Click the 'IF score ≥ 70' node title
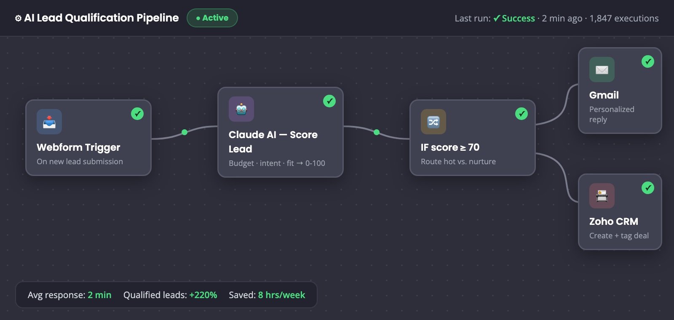Screen dimensions: 674x320 tap(450, 147)
